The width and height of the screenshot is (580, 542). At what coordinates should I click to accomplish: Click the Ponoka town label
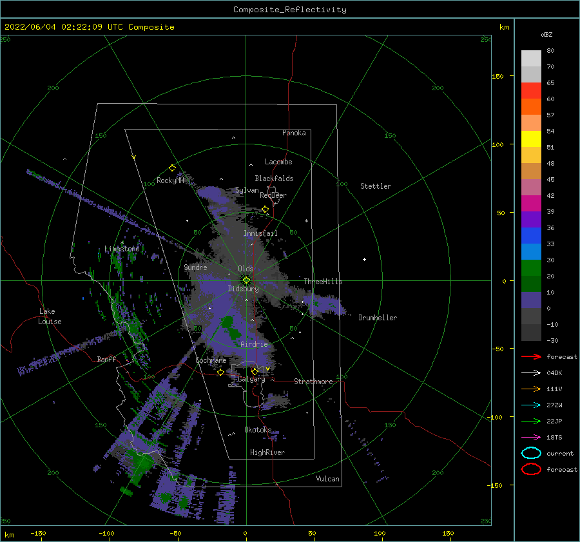click(294, 133)
